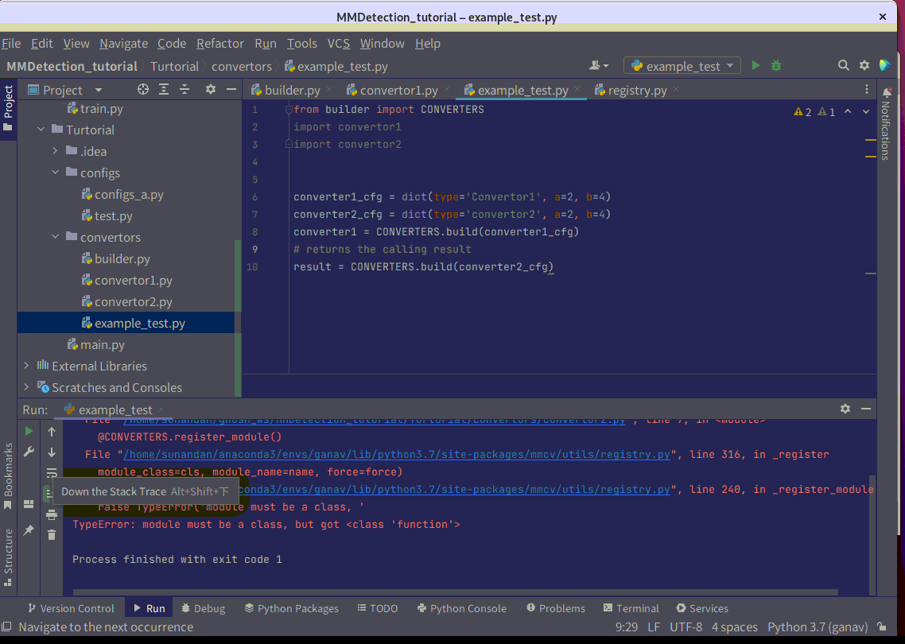Click the console horizontal scrollbar
This screenshot has width=905, height=644.
point(456,592)
